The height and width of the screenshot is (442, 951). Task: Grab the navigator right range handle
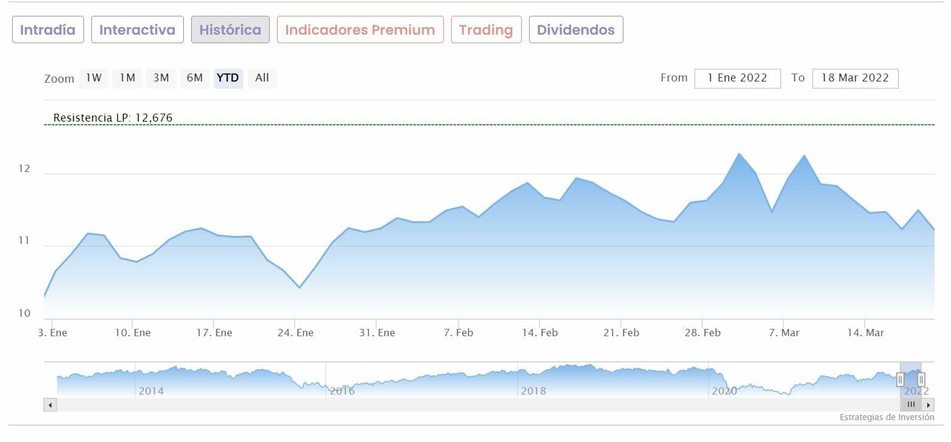click(x=921, y=380)
